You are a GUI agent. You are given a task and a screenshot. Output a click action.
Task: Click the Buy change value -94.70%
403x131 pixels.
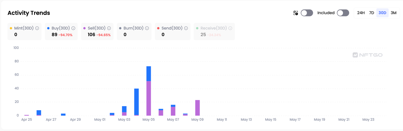[65, 35]
